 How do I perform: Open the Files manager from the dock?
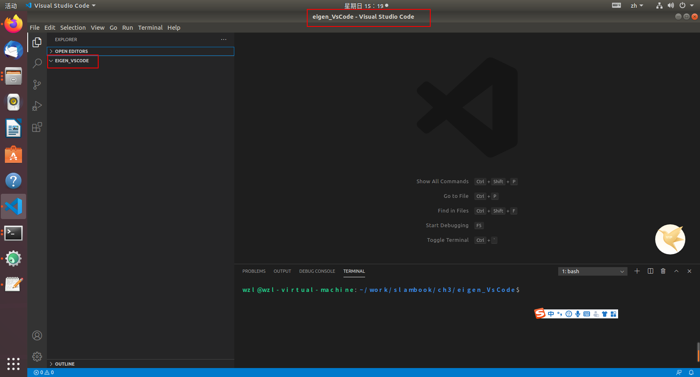[x=13, y=76]
